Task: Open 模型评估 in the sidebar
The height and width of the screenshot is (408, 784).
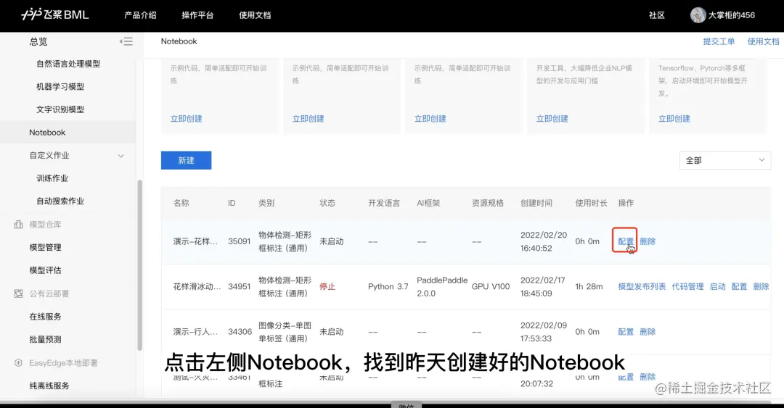Action: click(x=45, y=270)
